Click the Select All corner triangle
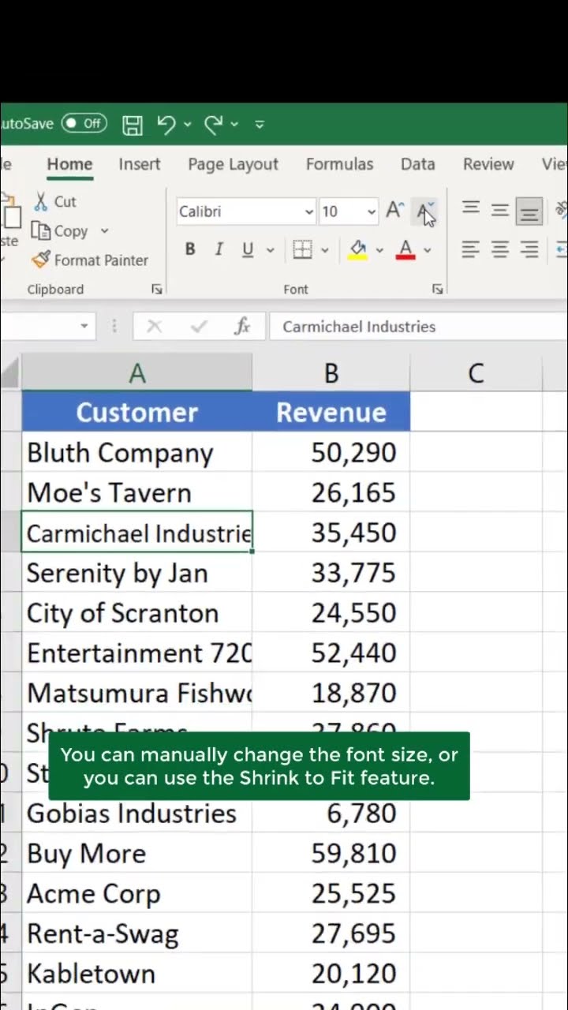This screenshot has width=568, height=1010. (10, 373)
